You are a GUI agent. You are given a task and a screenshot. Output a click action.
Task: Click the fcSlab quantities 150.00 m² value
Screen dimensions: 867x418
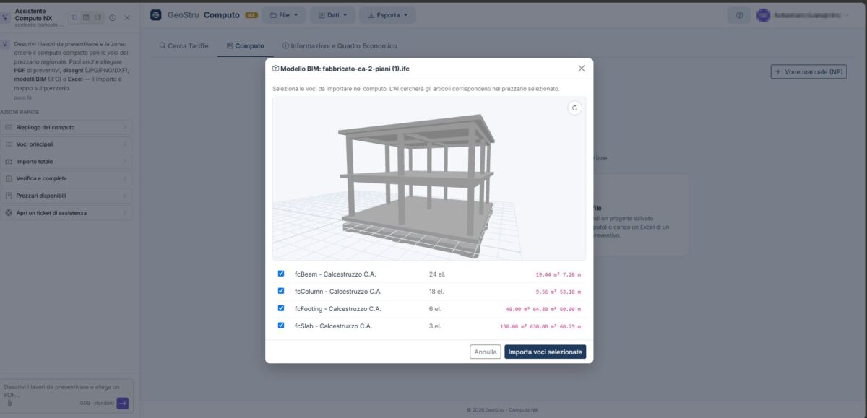coord(514,326)
